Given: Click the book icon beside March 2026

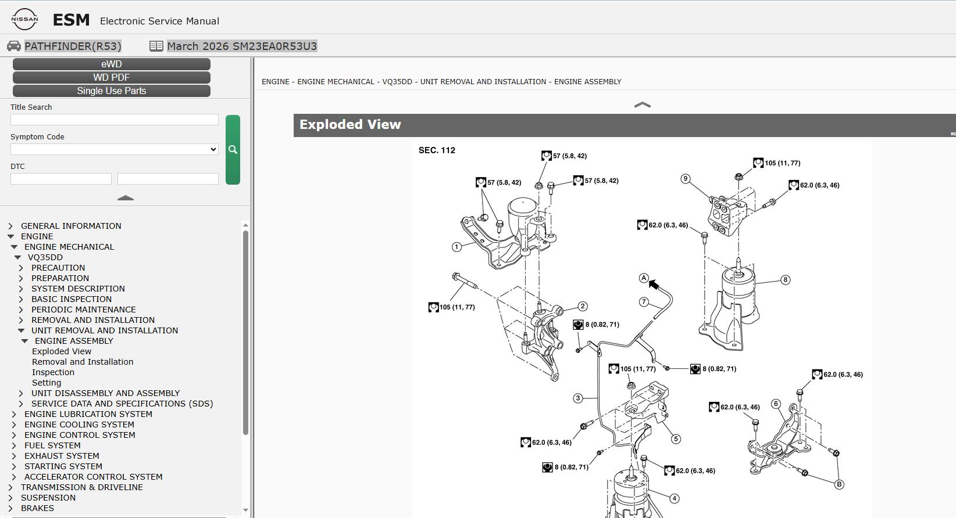Looking at the screenshot, I should point(156,46).
